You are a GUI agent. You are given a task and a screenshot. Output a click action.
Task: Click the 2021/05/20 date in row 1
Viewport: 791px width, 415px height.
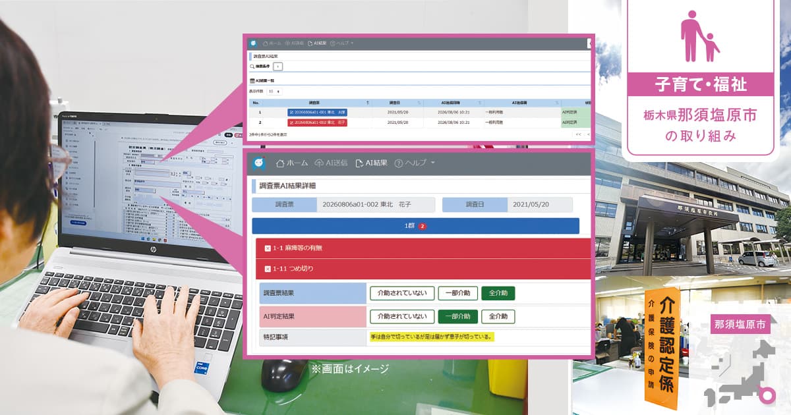click(397, 113)
